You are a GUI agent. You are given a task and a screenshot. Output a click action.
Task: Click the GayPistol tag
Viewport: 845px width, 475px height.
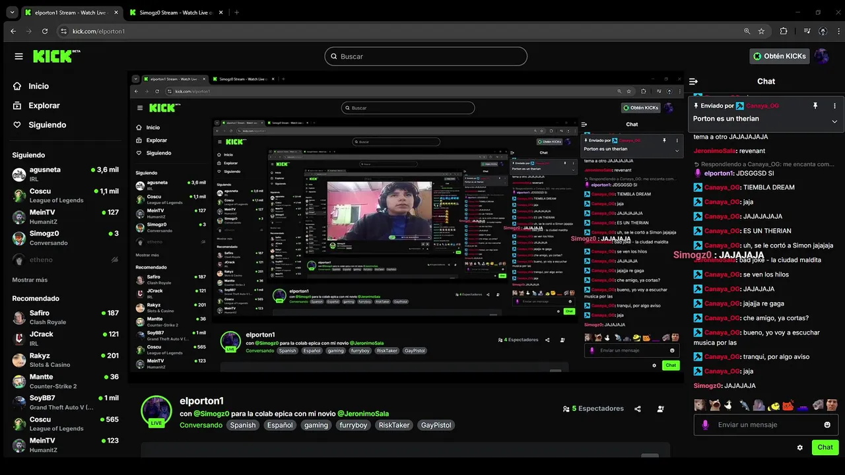tap(436, 426)
